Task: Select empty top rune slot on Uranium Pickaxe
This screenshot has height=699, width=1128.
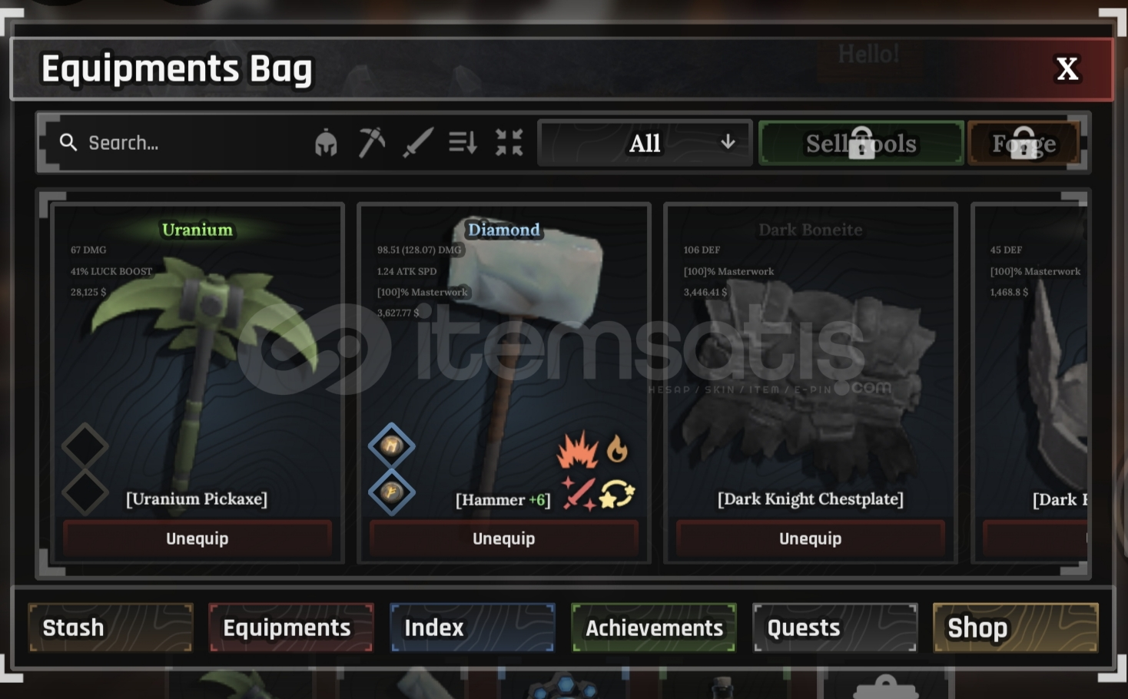Action: (85, 446)
